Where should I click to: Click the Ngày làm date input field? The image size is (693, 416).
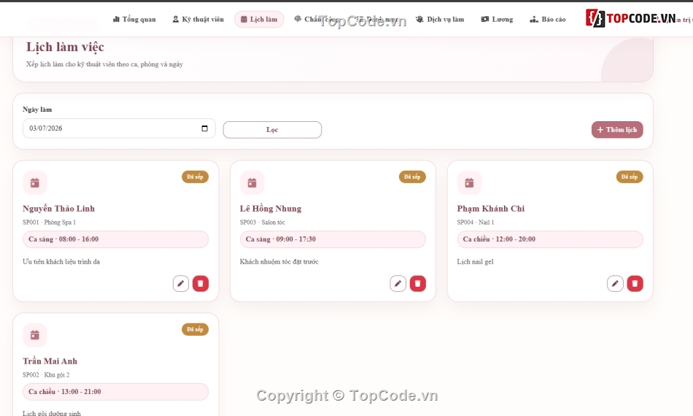119,128
